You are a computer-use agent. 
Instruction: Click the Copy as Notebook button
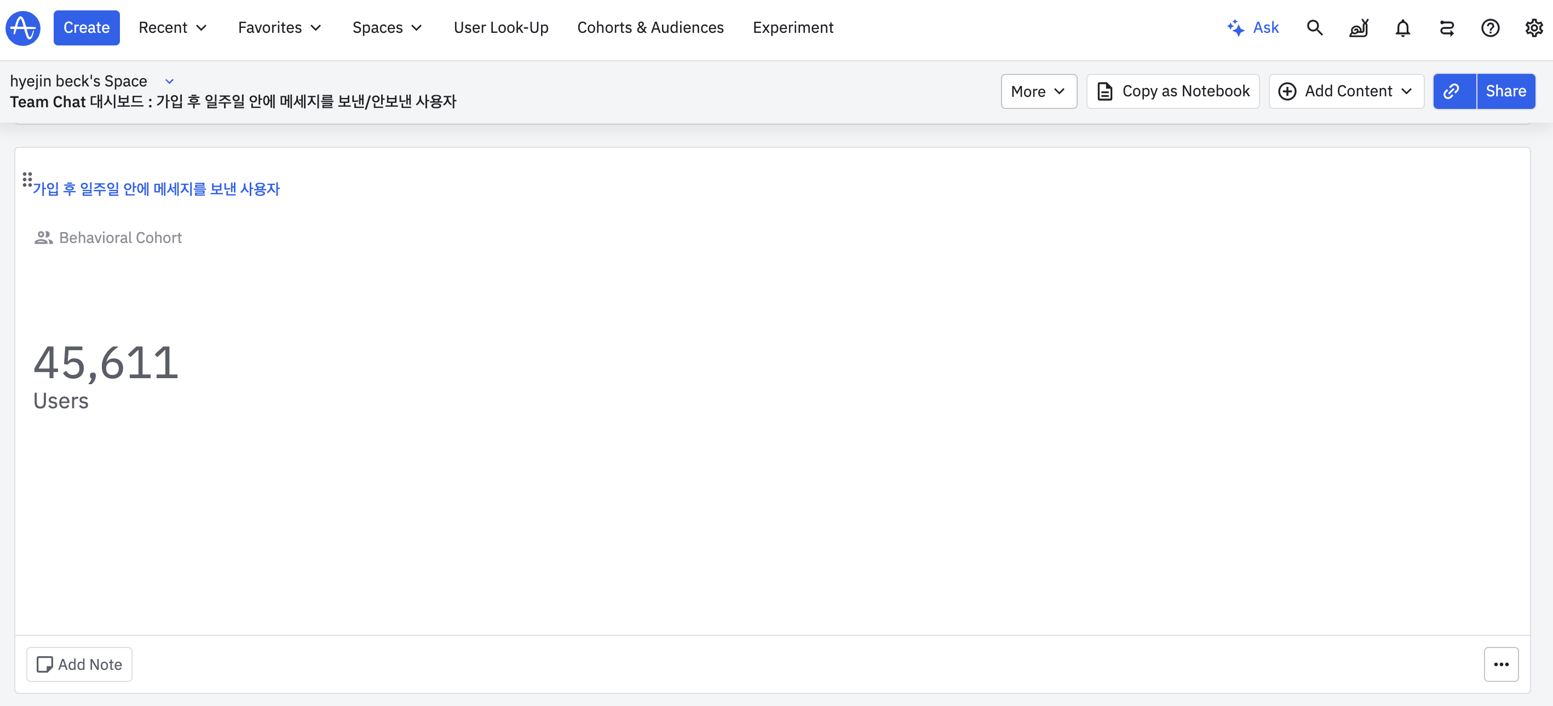pyautogui.click(x=1172, y=91)
